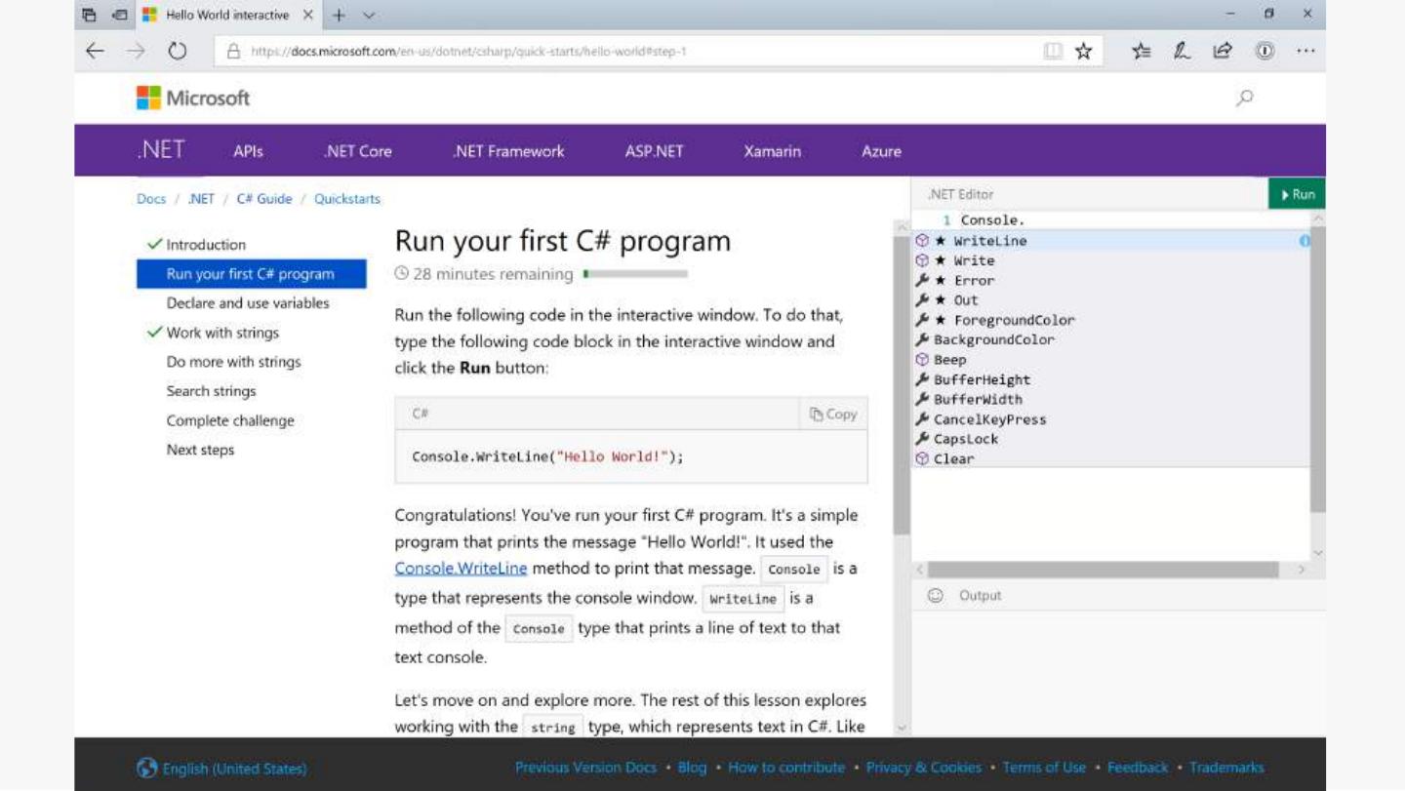Navigate to Xamarin in the nav bar
1406x791 pixels.
pyautogui.click(x=772, y=151)
